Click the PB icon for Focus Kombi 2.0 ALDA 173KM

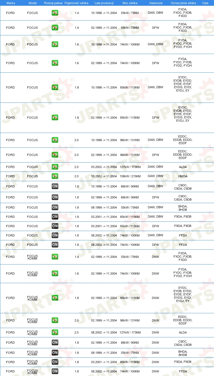(55, 332)
